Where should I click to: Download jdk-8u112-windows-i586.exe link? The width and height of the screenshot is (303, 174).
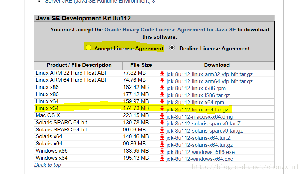(201, 152)
